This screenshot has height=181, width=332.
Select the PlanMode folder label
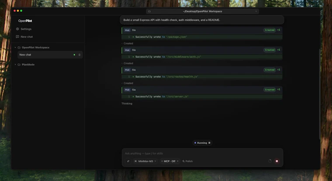pos(28,64)
